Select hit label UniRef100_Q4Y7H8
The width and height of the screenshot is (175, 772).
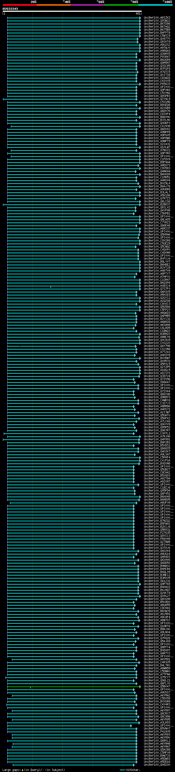pos(157,346)
